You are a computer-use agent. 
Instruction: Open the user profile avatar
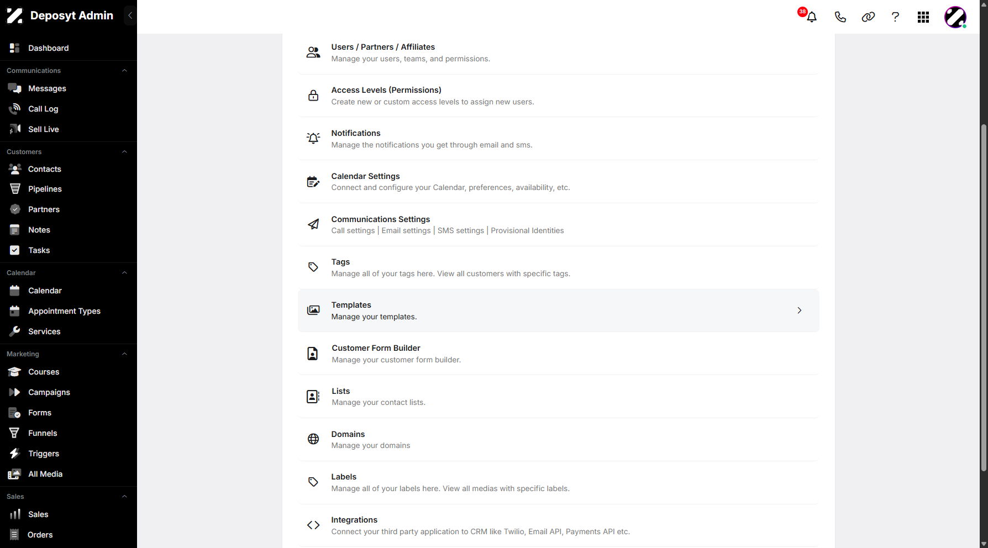click(x=955, y=17)
